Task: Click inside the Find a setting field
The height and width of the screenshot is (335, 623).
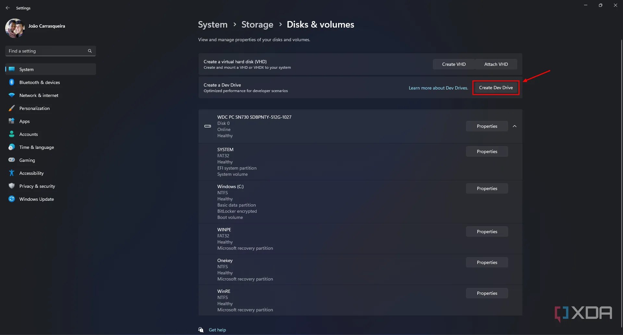Action: point(45,51)
